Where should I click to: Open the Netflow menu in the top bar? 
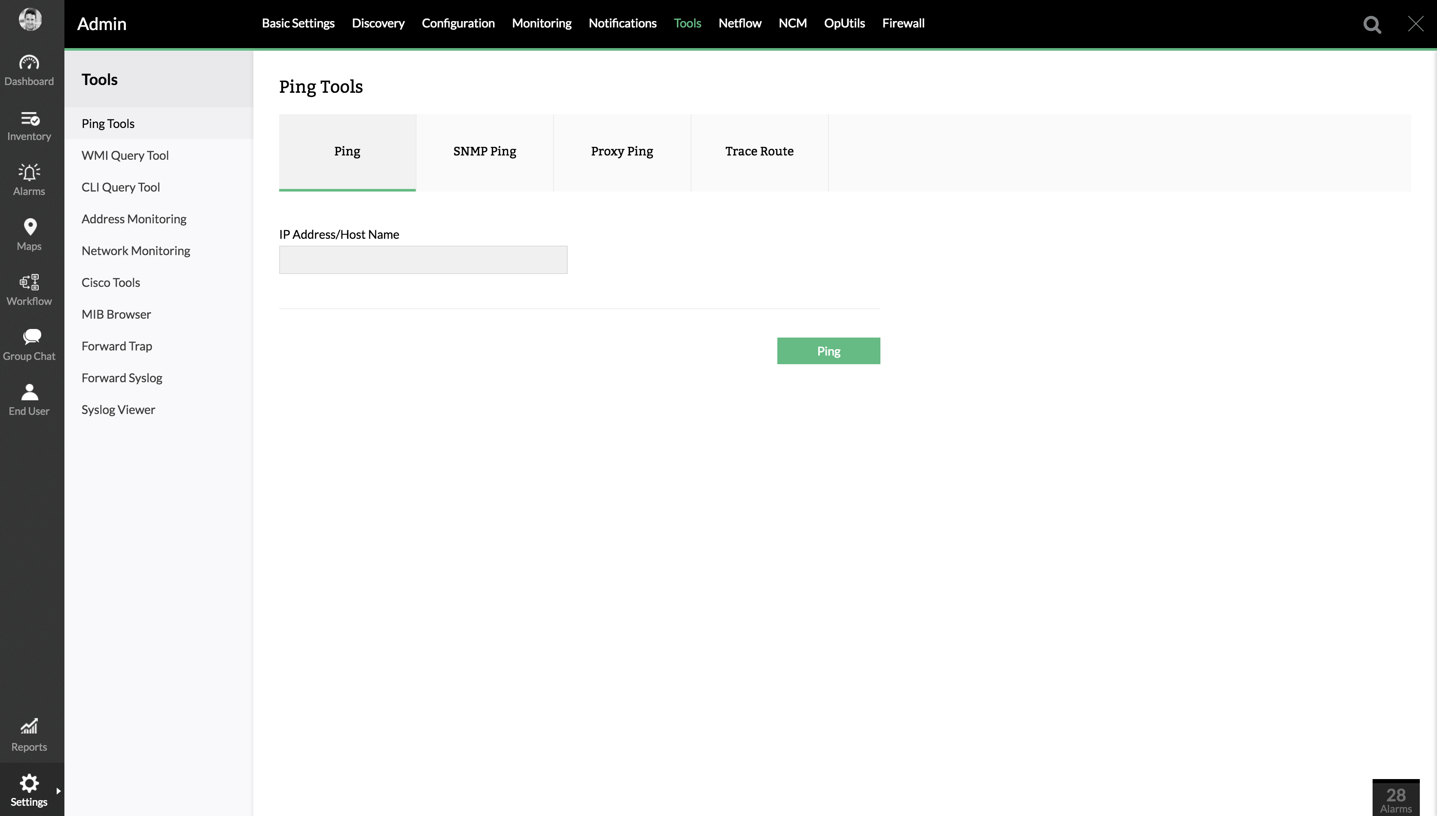739,24
